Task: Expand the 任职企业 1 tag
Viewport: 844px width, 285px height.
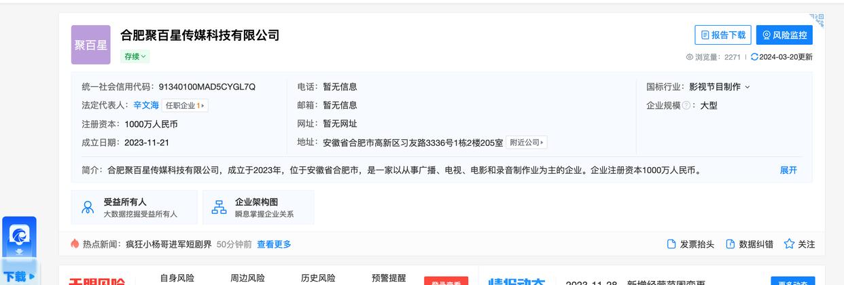Action: pyautogui.click(x=185, y=106)
